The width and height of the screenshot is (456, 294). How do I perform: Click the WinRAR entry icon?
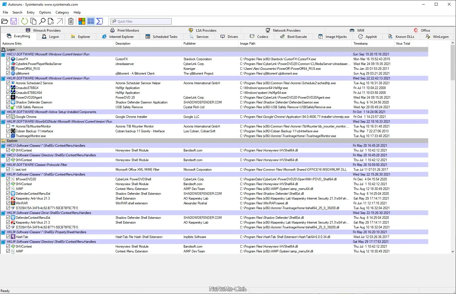(x=13, y=203)
